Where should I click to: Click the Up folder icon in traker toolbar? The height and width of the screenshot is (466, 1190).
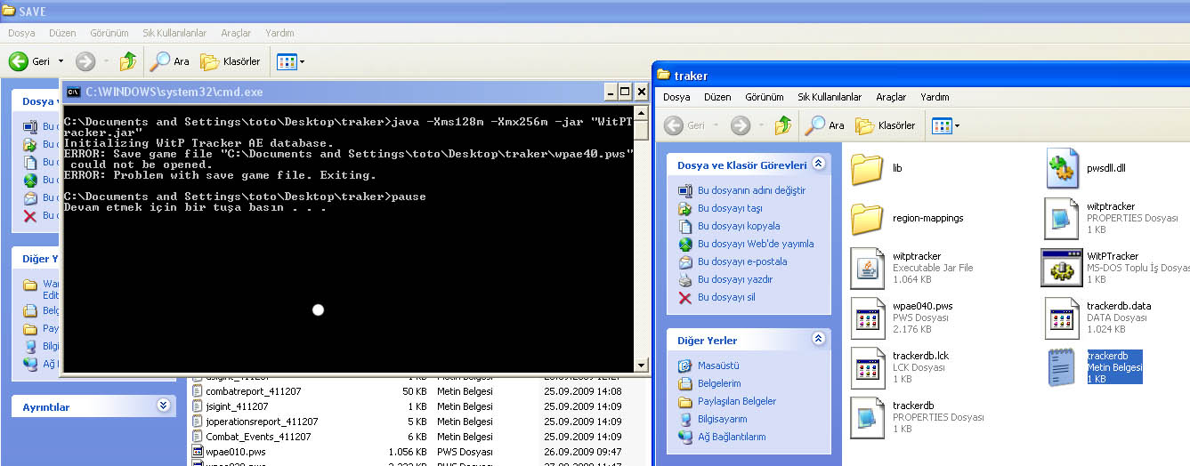(781, 125)
